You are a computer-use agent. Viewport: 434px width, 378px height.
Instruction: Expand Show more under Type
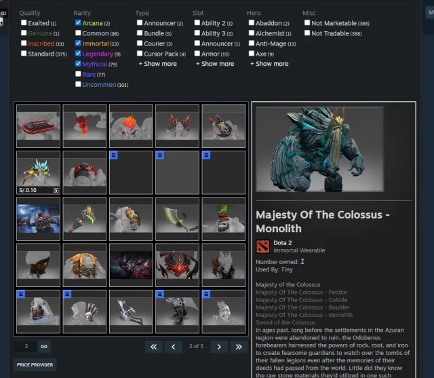pyautogui.click(x=158, y=64)
